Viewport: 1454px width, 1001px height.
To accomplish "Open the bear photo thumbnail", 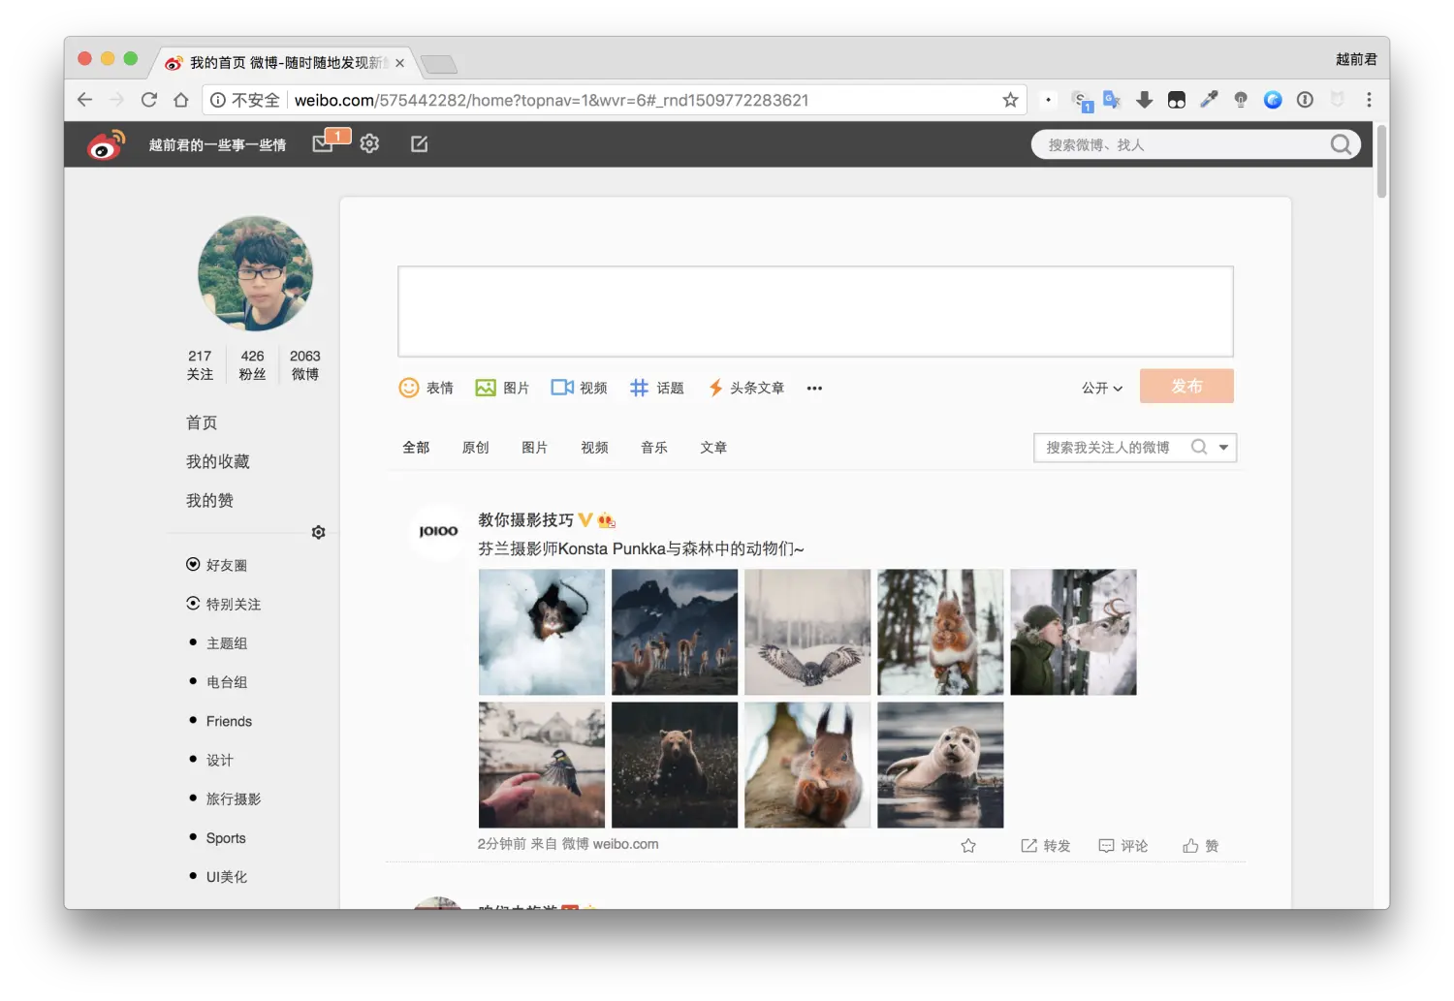I will click(x=675, y=765).
